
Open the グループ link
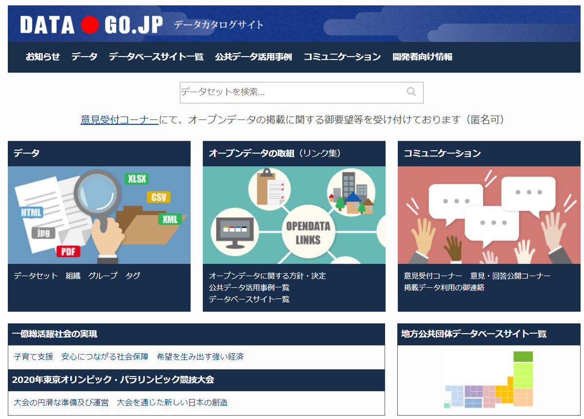[103, 276]
